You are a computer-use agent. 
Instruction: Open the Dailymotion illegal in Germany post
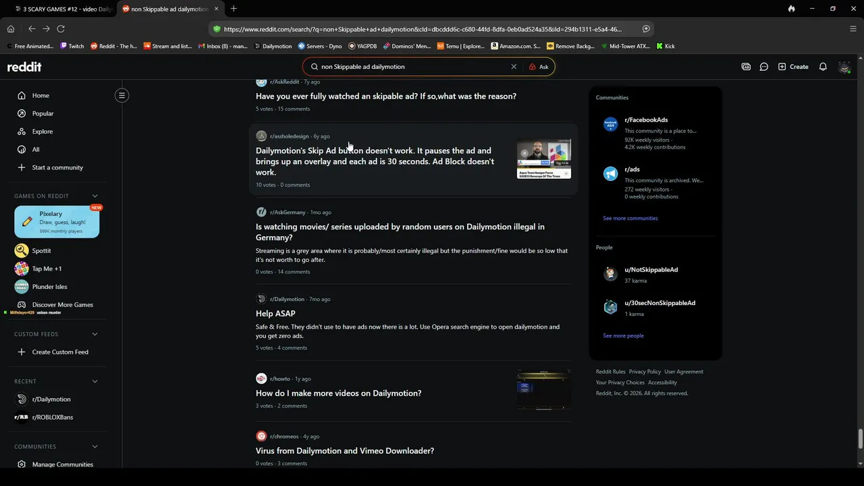tap(400, 232)
